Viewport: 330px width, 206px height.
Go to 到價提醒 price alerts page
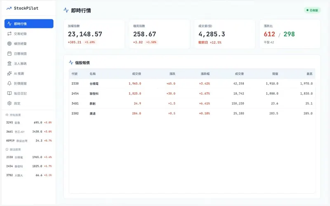(x=29, y=83)
